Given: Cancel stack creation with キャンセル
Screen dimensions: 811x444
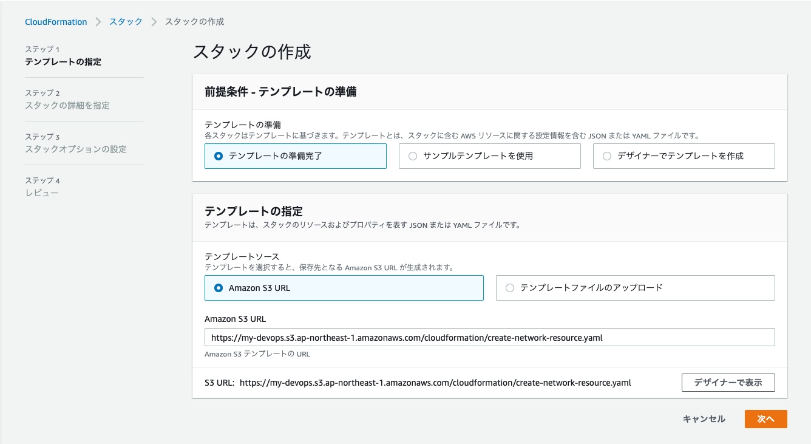Looking at the screenshot, I should (704, 419).
